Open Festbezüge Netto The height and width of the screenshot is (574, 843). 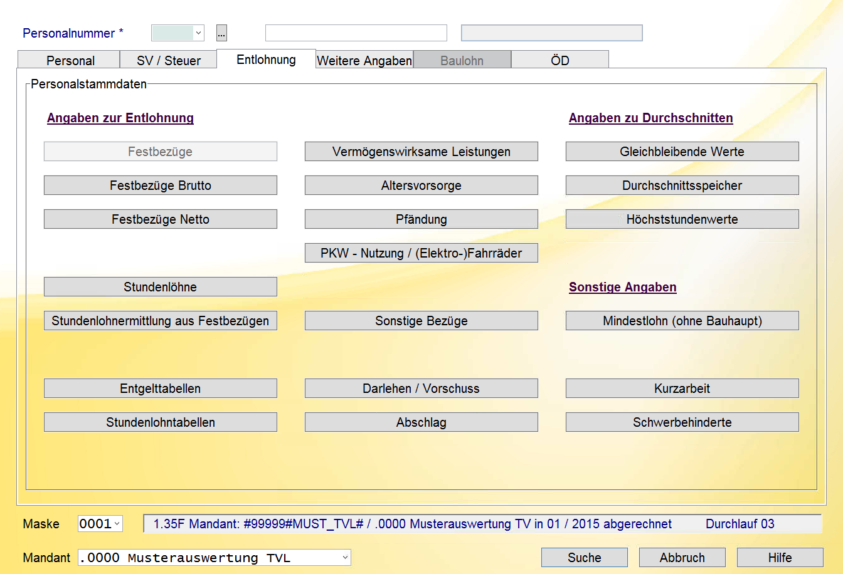[161, 219]
